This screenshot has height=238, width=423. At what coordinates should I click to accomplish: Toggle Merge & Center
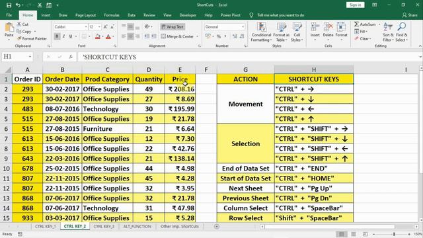178,36
